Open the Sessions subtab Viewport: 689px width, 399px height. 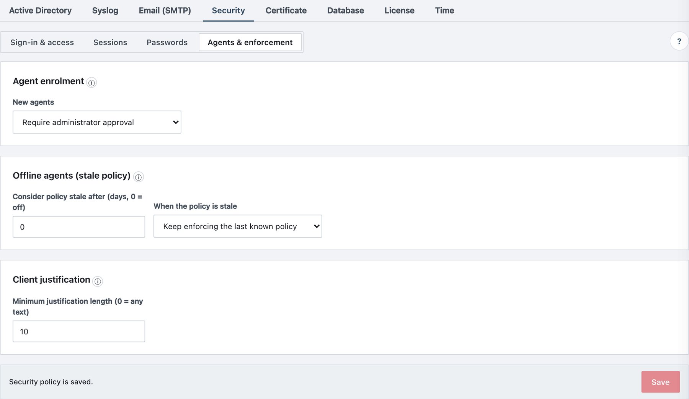click(110, 42)
